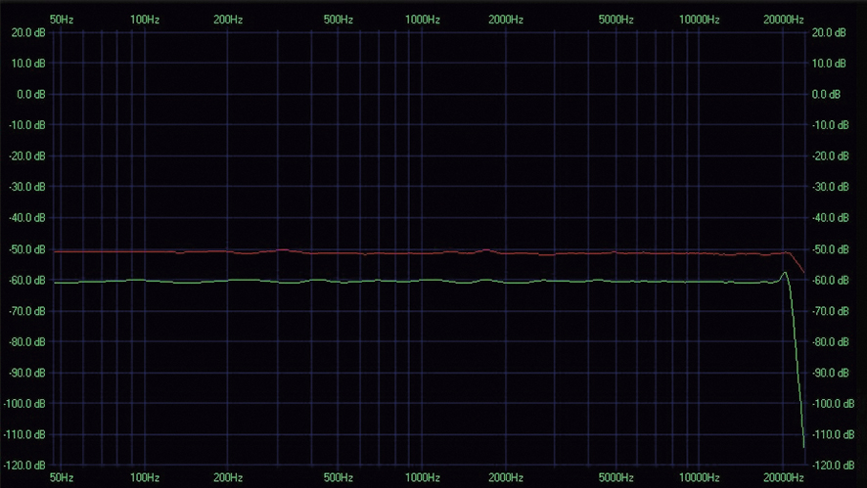This screenshot has height=488, width=867.
Task: Click the 2000Hz label on top axis
Action: tap(506, 20)
